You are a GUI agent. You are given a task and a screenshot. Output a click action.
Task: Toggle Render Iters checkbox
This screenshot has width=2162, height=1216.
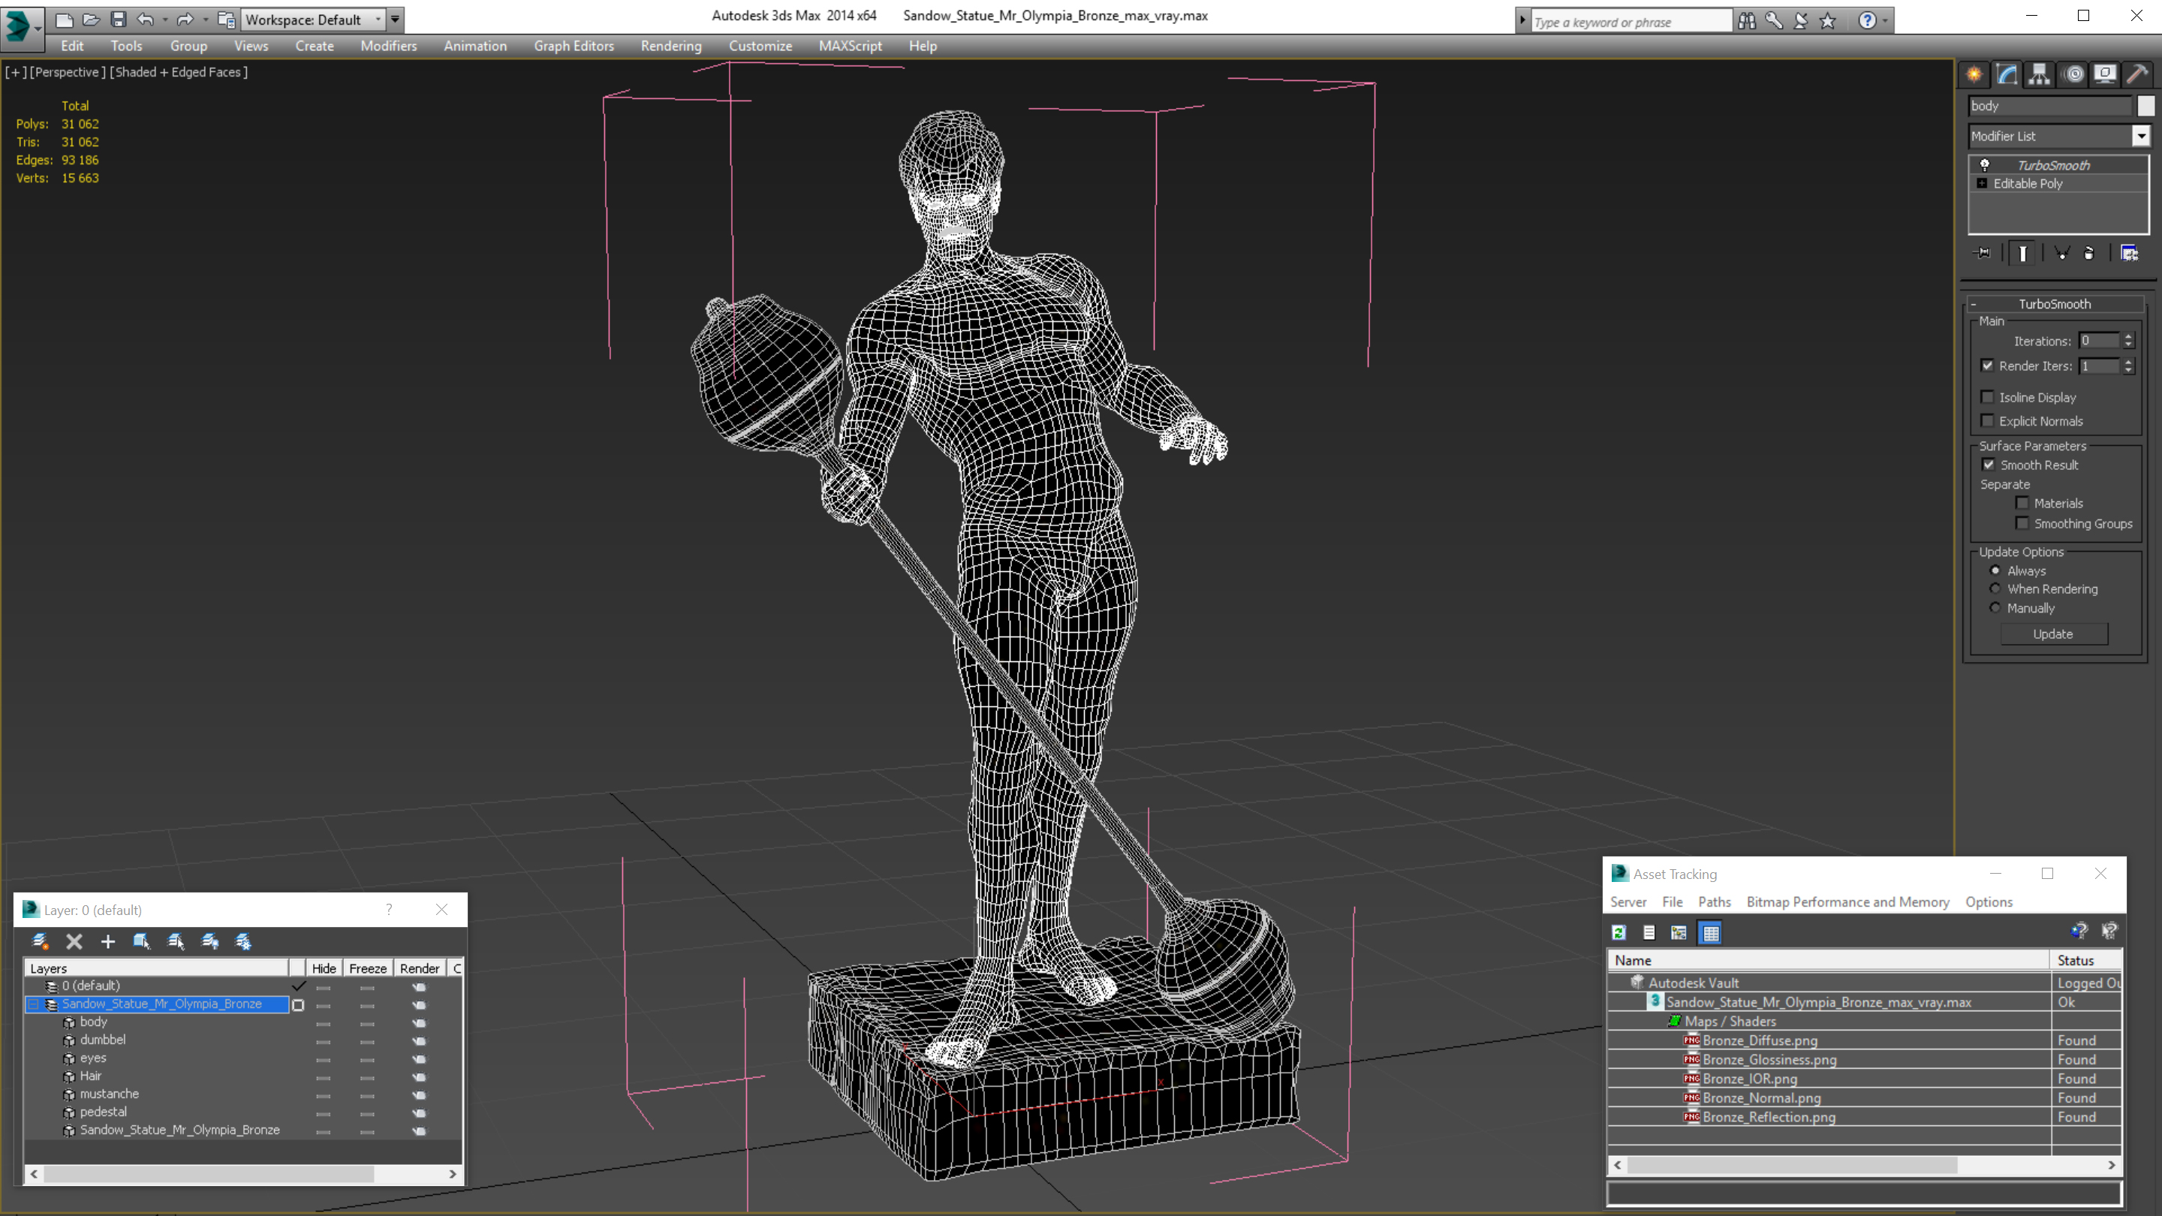tap(1987, 365)
